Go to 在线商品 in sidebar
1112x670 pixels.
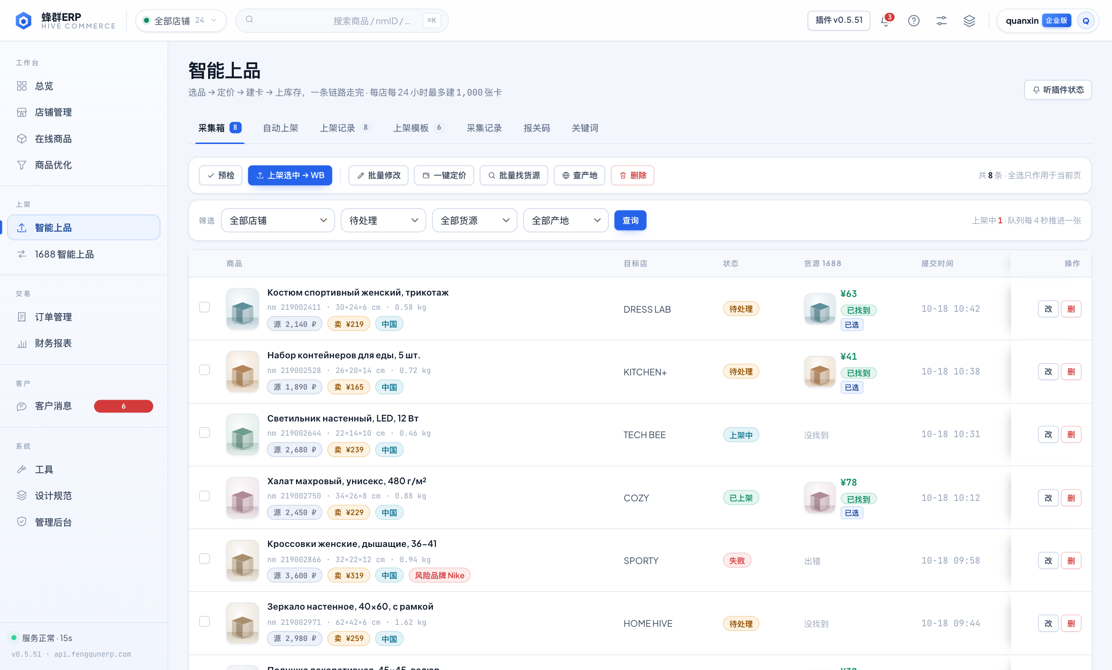[84, 139]
